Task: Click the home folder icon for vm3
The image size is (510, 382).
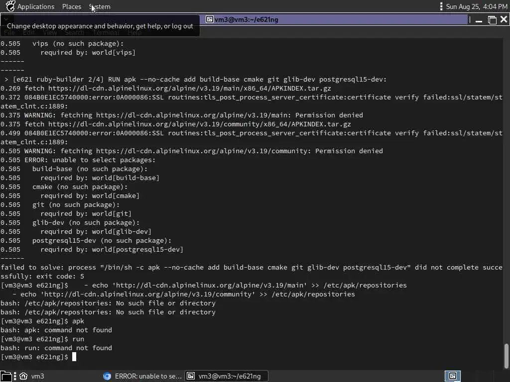Action: click(x=23, y=376)
